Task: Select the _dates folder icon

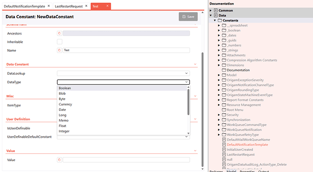Action: pyautogui.click(x=224, y=35)
